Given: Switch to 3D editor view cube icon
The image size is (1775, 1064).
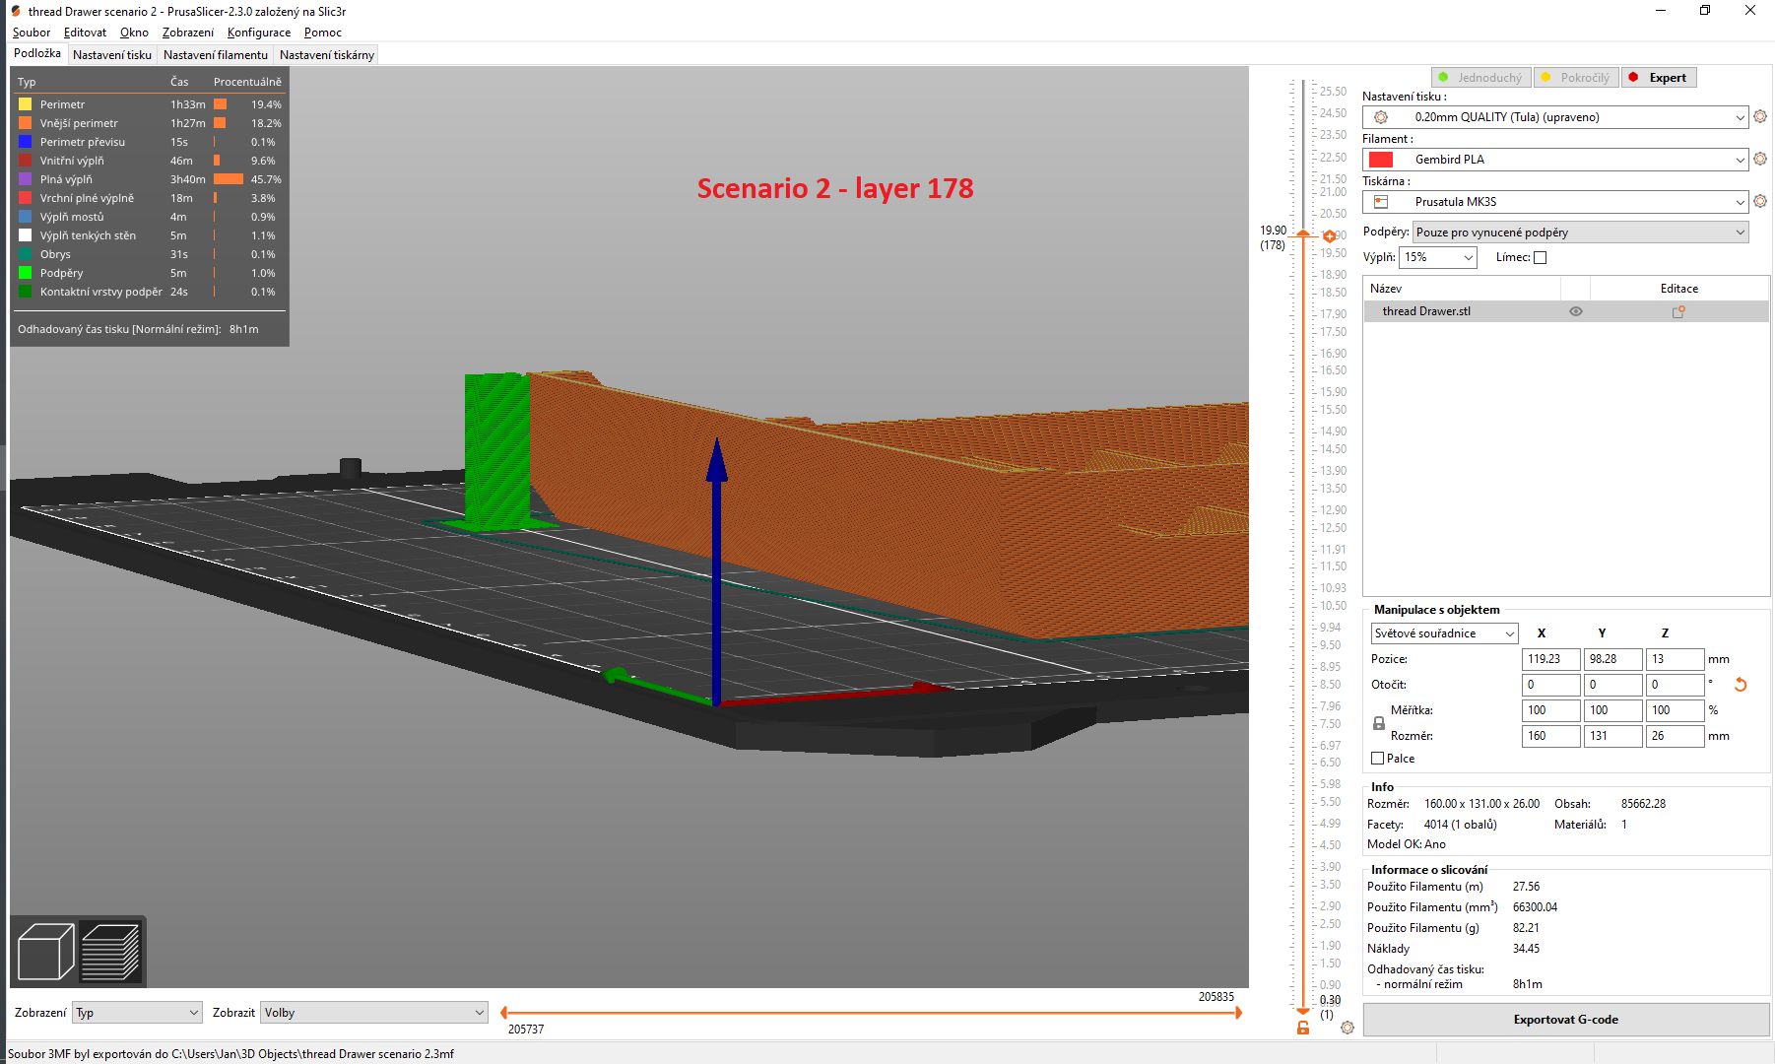Looking at the screenshot, I should pos(44,949).
